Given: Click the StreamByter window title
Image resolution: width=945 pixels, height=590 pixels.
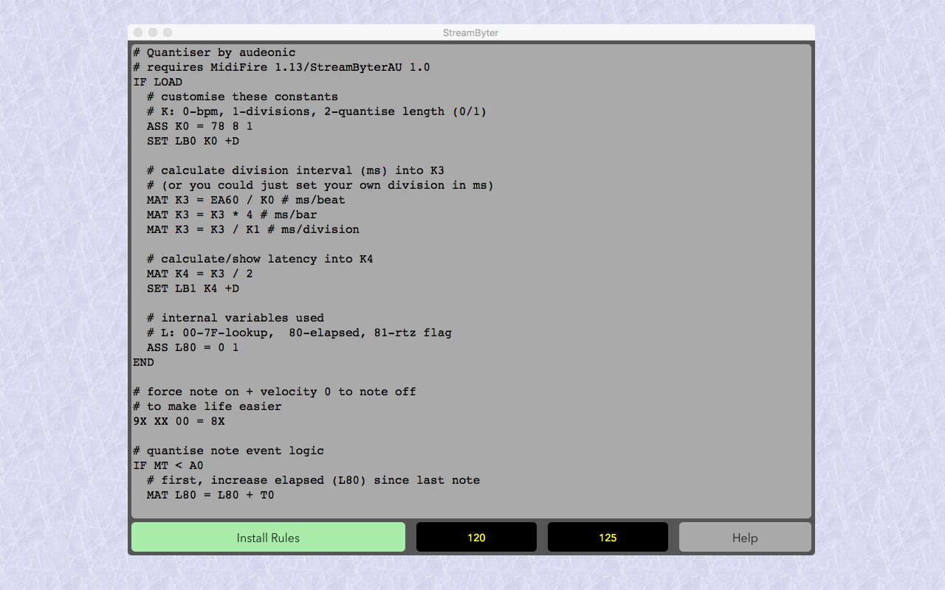Looking at the screenshot, I should tap(470, 32).
